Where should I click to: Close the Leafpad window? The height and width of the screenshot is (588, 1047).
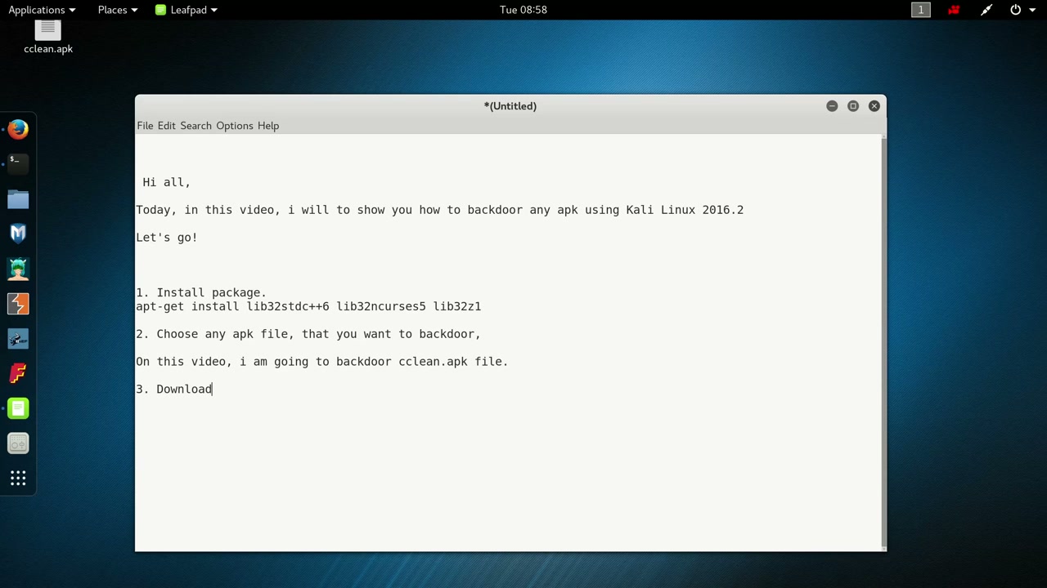874,106
